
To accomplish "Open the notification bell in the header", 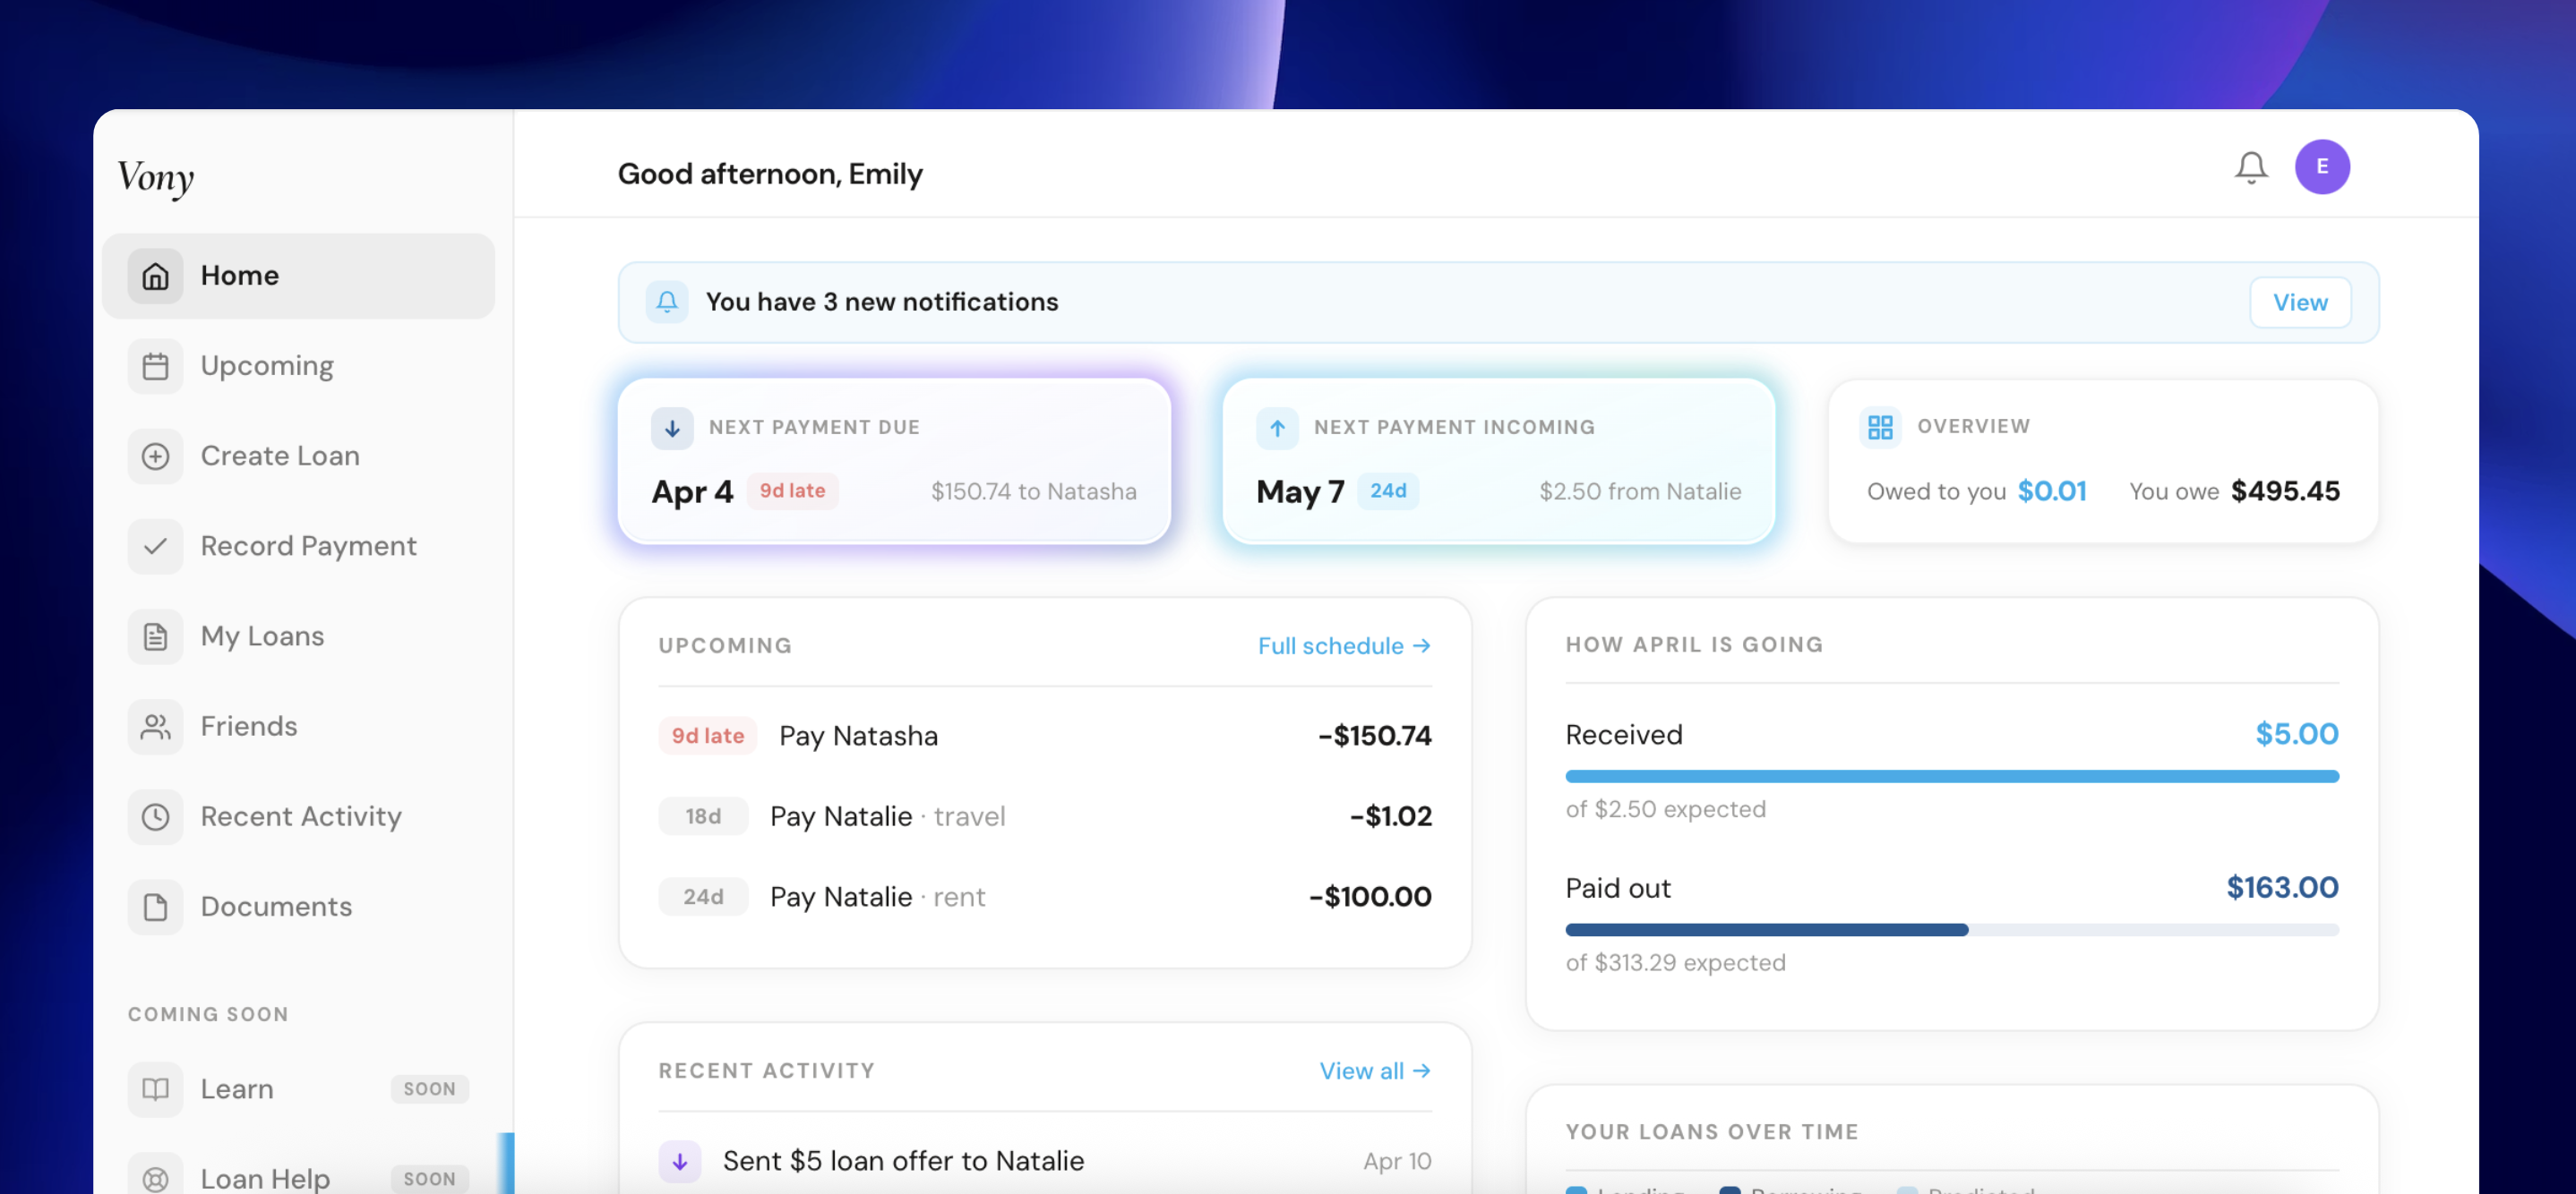I will [2251, 166].
